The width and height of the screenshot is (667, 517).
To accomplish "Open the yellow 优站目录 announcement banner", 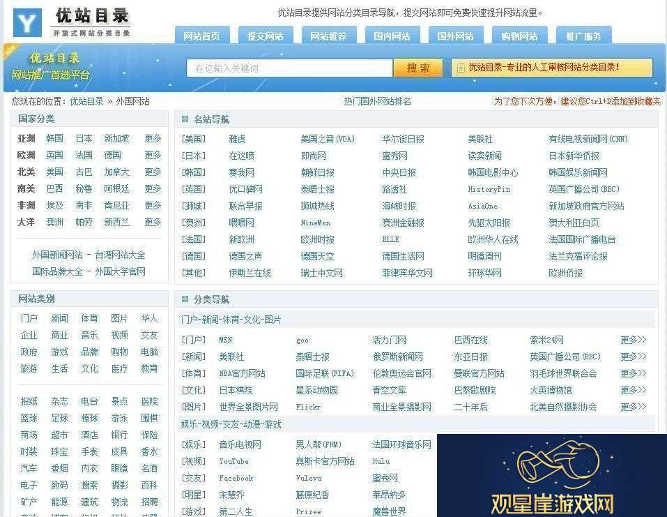I will [552, 67].
